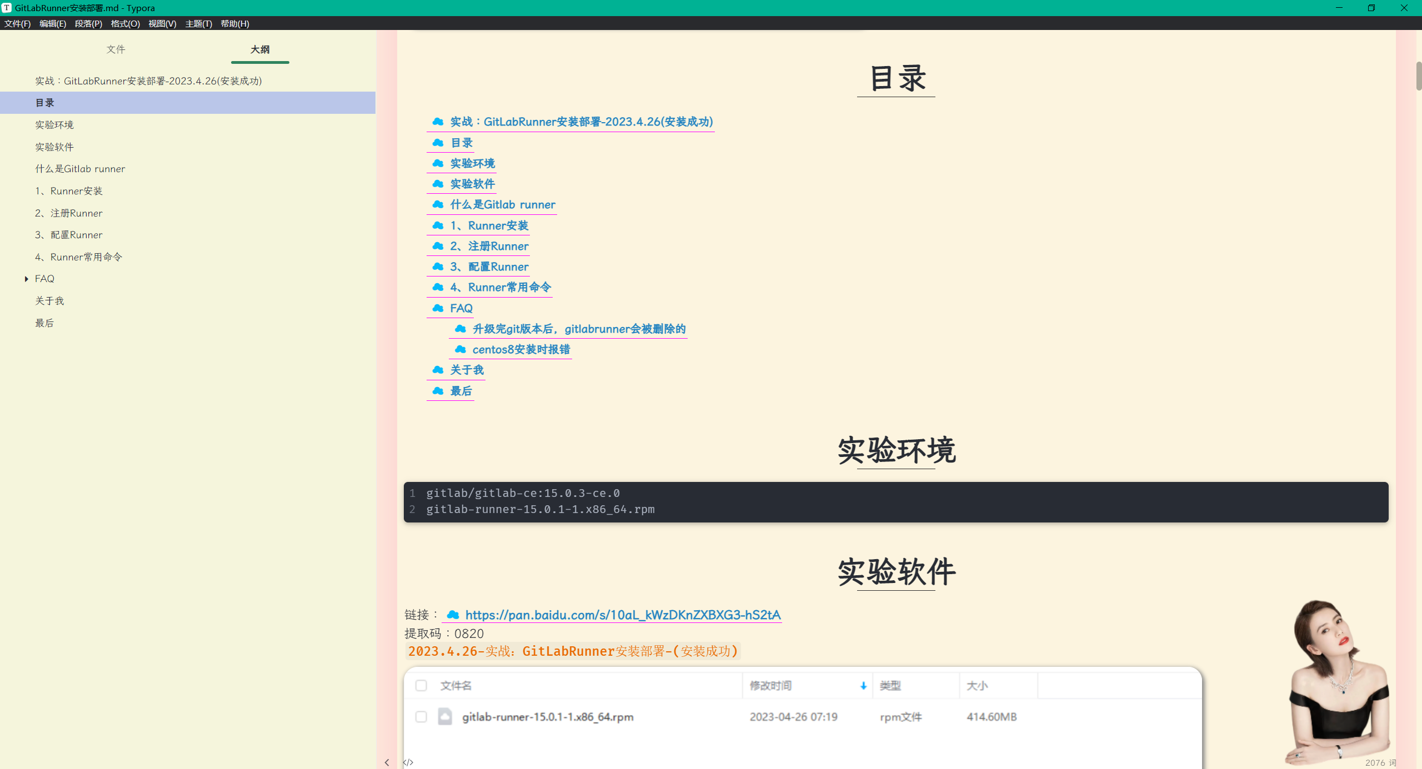
Task: Click the Typora app icon in title bar
Action: (x=7, y=8)
